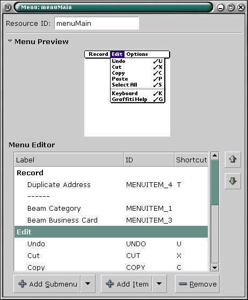
Task: Open the Add Item dropdown arrow
Action: pyautogui.click(x=159, y=284)
